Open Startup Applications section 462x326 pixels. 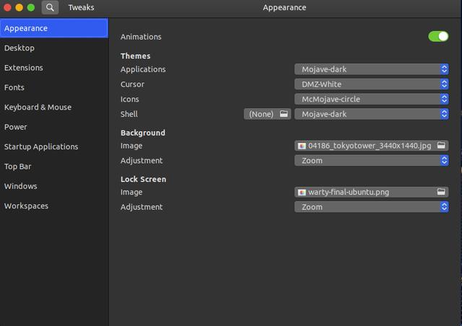(x=54, y=146)
